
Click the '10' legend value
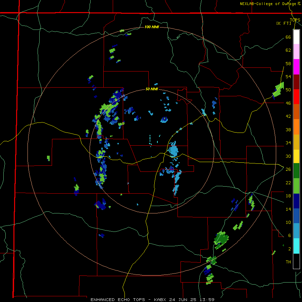click(x=288, y=222)
